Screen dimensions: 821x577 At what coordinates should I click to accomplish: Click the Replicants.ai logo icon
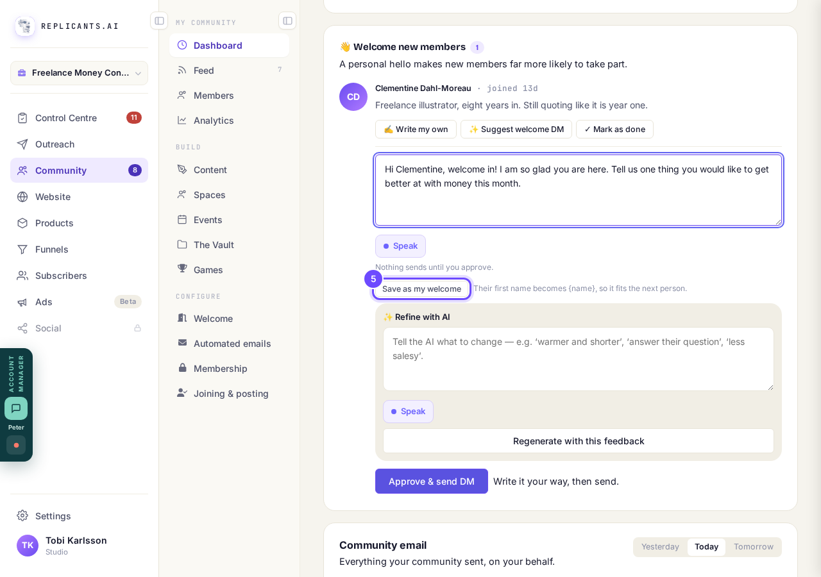[25, 26]
